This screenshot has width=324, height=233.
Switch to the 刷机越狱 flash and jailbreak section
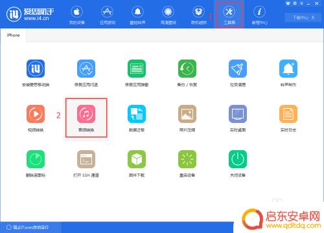pyautogui.click(x=199, y=16)
